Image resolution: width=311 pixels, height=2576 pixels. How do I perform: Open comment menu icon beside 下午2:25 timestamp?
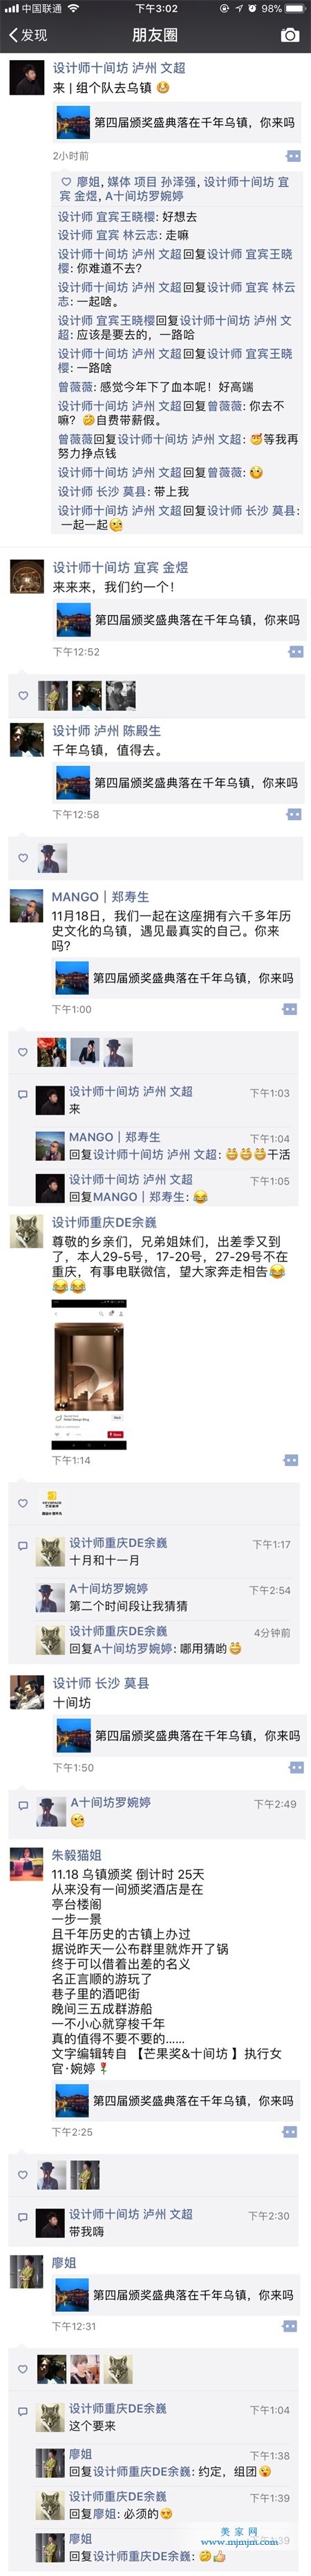(x=289, y=2132)
